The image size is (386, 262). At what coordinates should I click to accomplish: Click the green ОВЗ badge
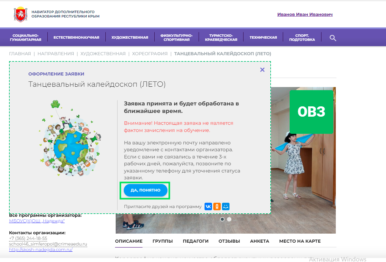tap(311, 112)
